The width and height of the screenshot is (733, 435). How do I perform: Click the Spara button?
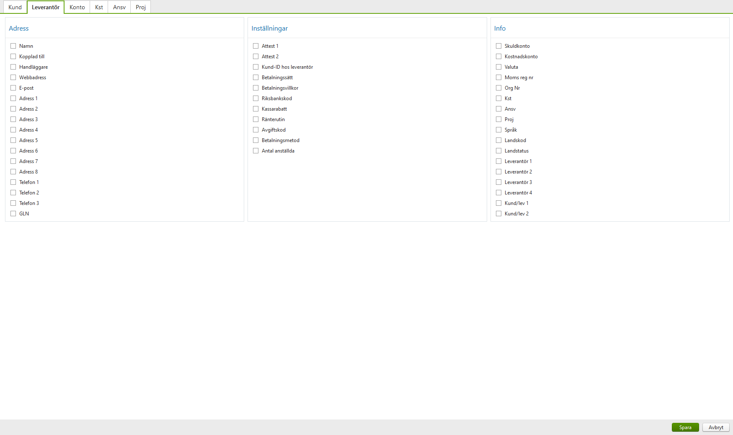[x=685, y=427]
